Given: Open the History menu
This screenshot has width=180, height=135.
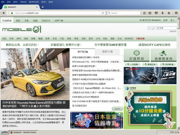Looking at the screenshot, I should pyautogui.click(x=23, y=2).
